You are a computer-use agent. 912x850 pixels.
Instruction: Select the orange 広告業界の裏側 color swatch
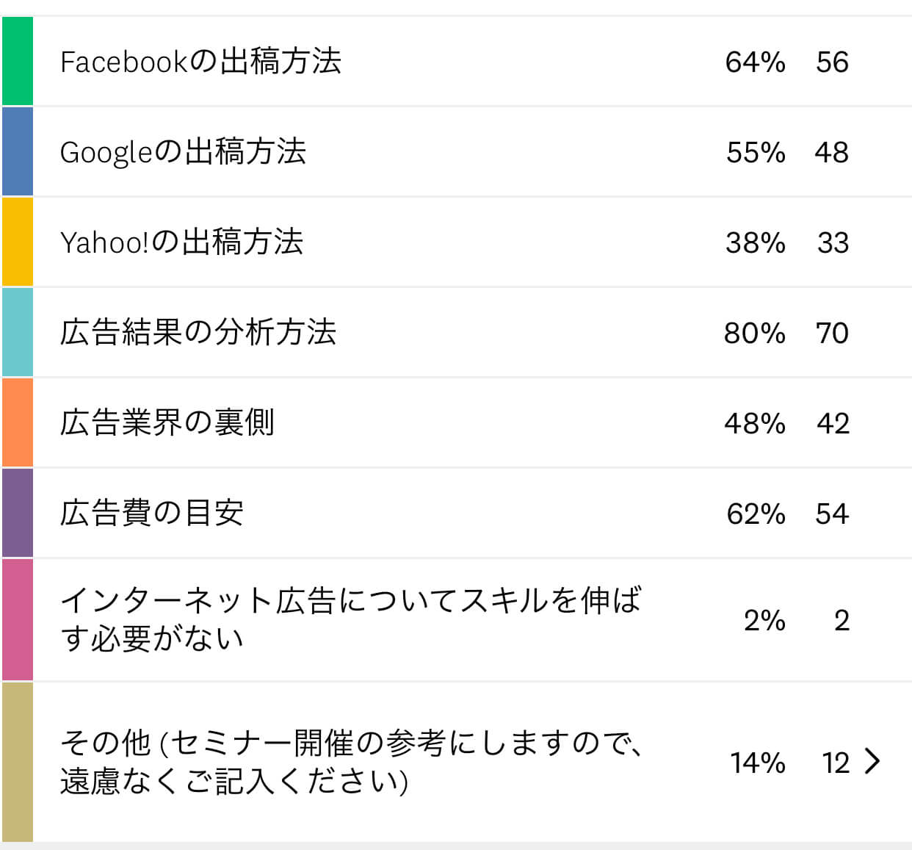coord(18,422)
